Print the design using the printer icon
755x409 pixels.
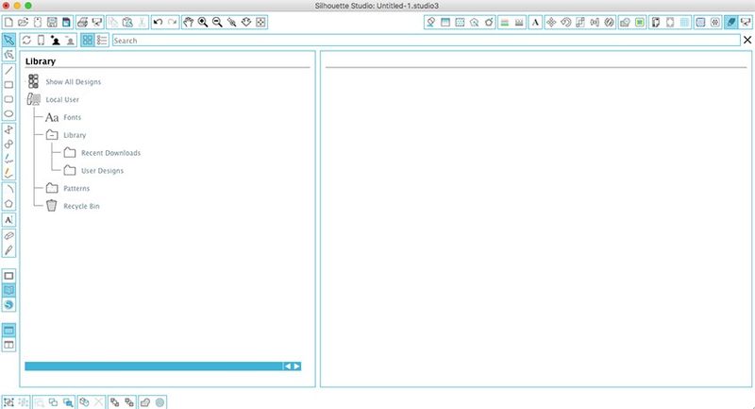click(82, 22)
